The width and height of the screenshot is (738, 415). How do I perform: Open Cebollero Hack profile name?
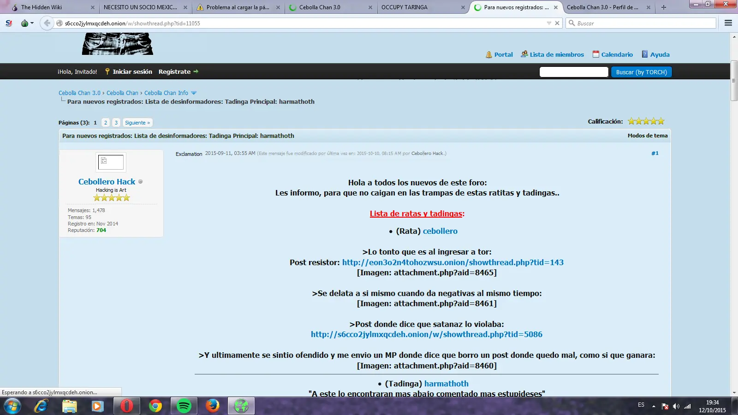(107, 182)
